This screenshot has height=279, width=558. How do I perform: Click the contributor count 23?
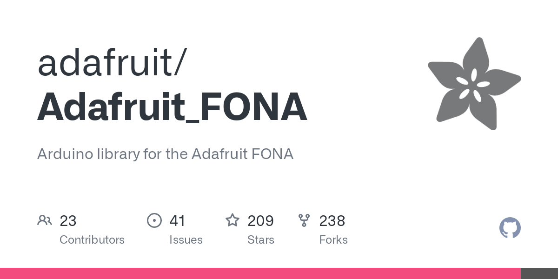click(68, 221)
